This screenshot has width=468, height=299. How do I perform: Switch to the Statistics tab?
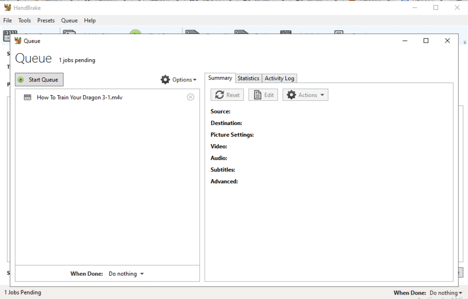pyautogui.click(x=248, y=78)
